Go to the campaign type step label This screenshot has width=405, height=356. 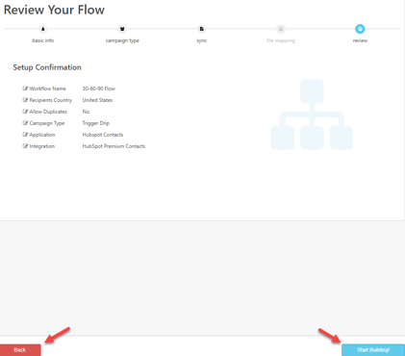(122, 40)
